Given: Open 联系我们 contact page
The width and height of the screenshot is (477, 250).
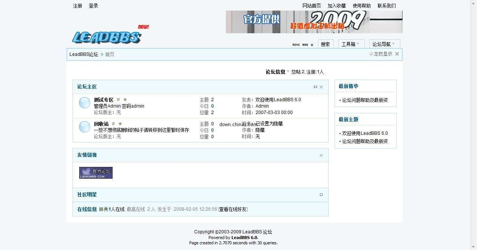Looking at the screenshot, I should pos(386,6).
